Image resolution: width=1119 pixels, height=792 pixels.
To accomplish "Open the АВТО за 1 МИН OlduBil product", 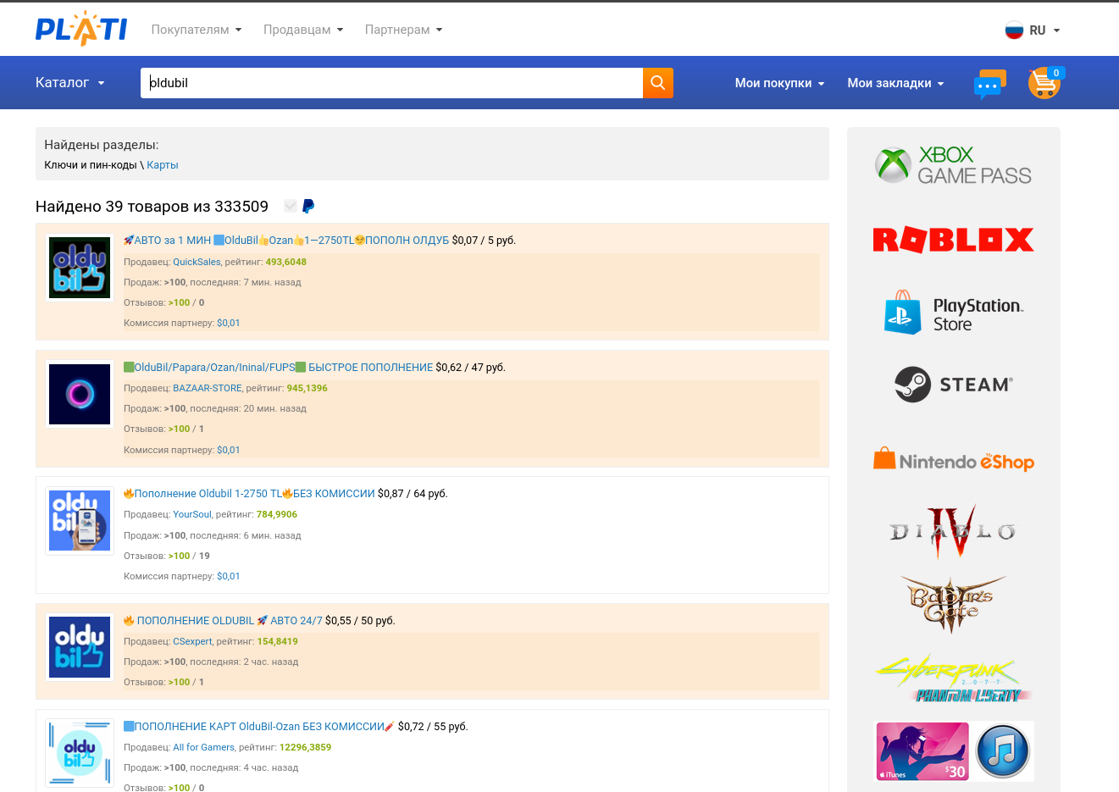I will click(286, 241).
